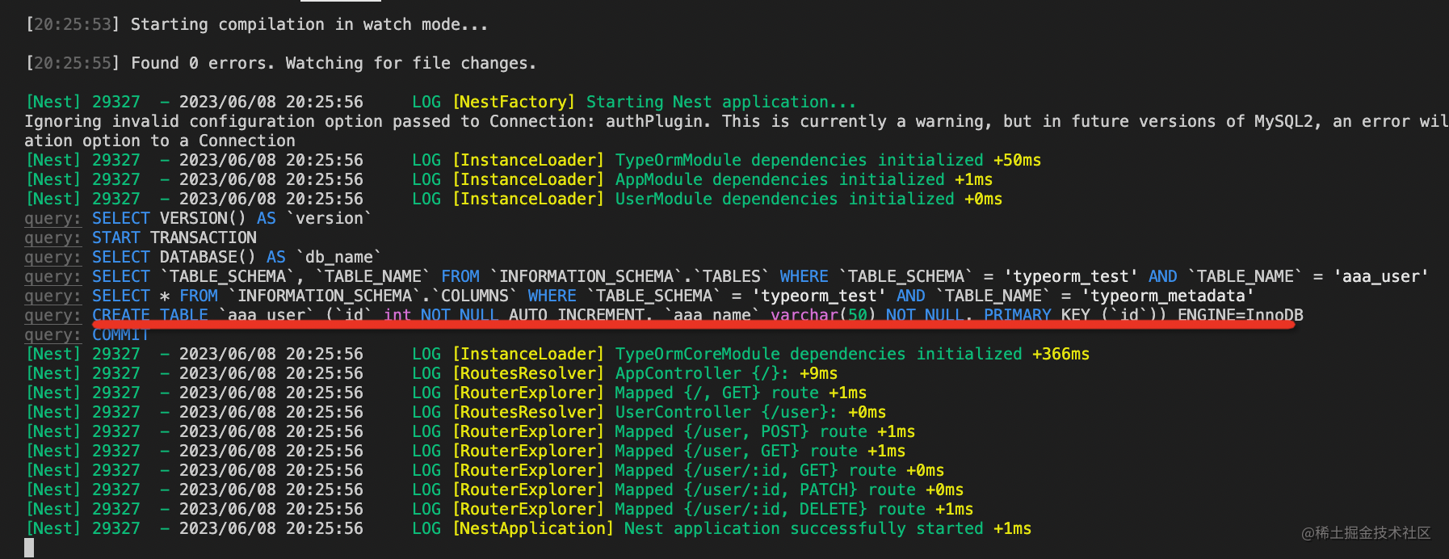Click "Nest application successfully started" message
This screenshot has width=1449, height=559.
803,529
